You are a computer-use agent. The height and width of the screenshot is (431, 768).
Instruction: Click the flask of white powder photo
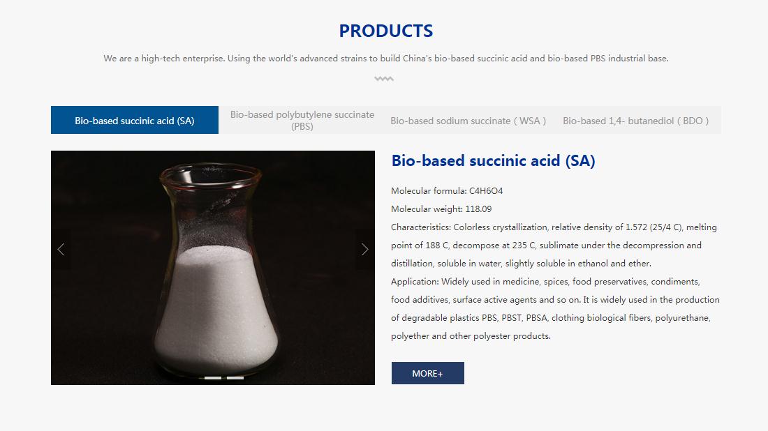[212, 268]
